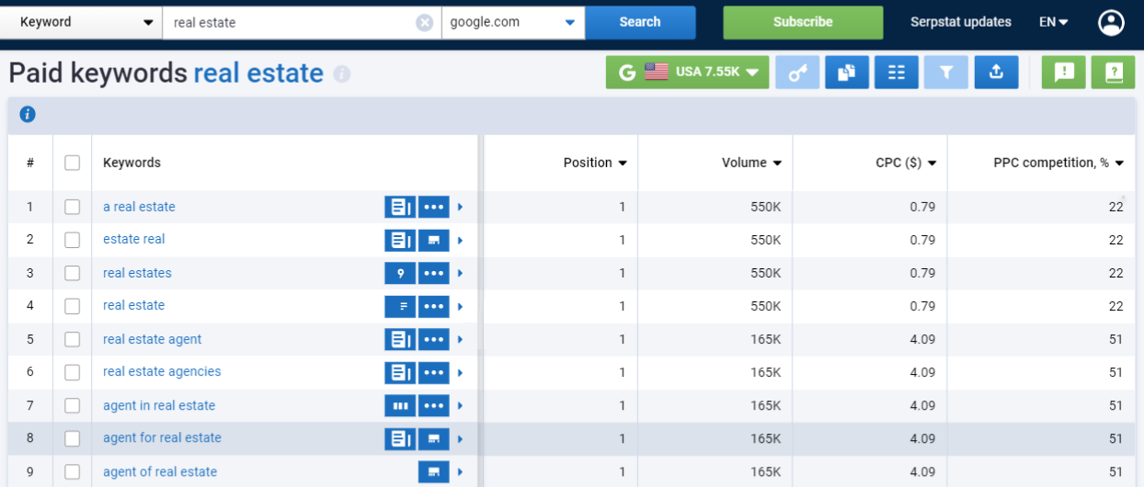This screenshot has width=1144, height=487.
Task: Check the box for row 4 'real estate'
Action: (x=72, y=306)
